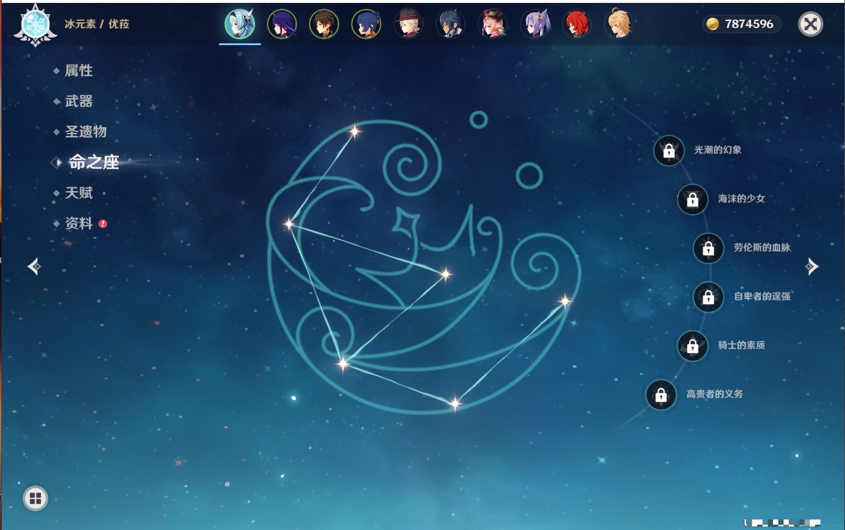Screen dimensions: 845x530
Task: Select Raiden Shogun's purple-haired avatar
Action: pos(282,25)
